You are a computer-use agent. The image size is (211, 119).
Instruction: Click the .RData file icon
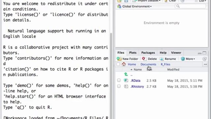[126, 80]
